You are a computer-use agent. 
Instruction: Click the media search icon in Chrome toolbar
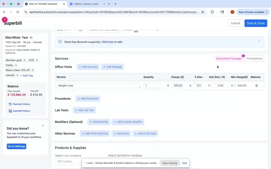(222, 12)
